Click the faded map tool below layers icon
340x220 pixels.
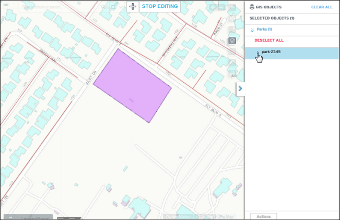(232, 52)
